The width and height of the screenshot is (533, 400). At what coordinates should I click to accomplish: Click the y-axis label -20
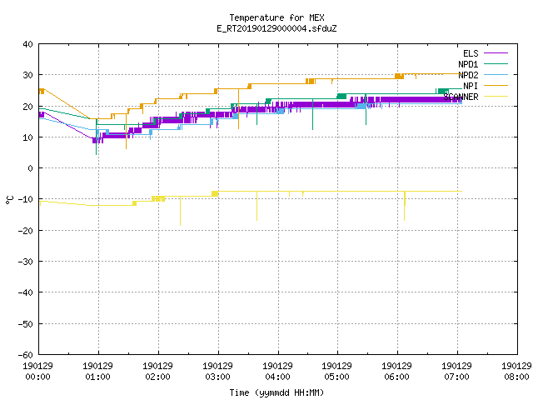[26, 230]
